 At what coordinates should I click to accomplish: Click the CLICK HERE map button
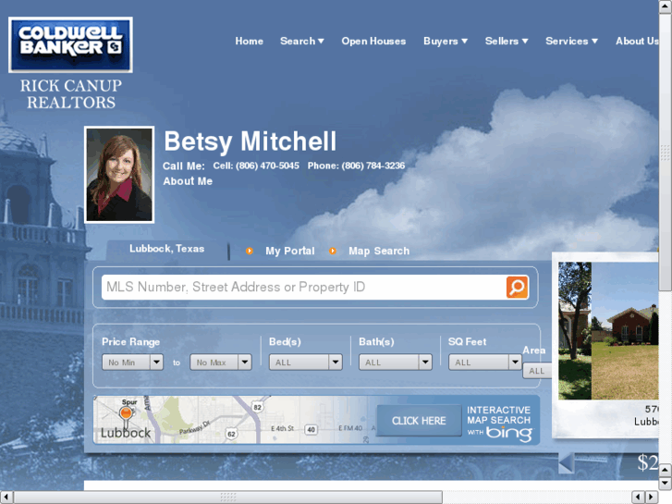419,421
